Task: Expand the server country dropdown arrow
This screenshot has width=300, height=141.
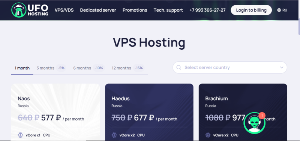Action: coord(282,67)
